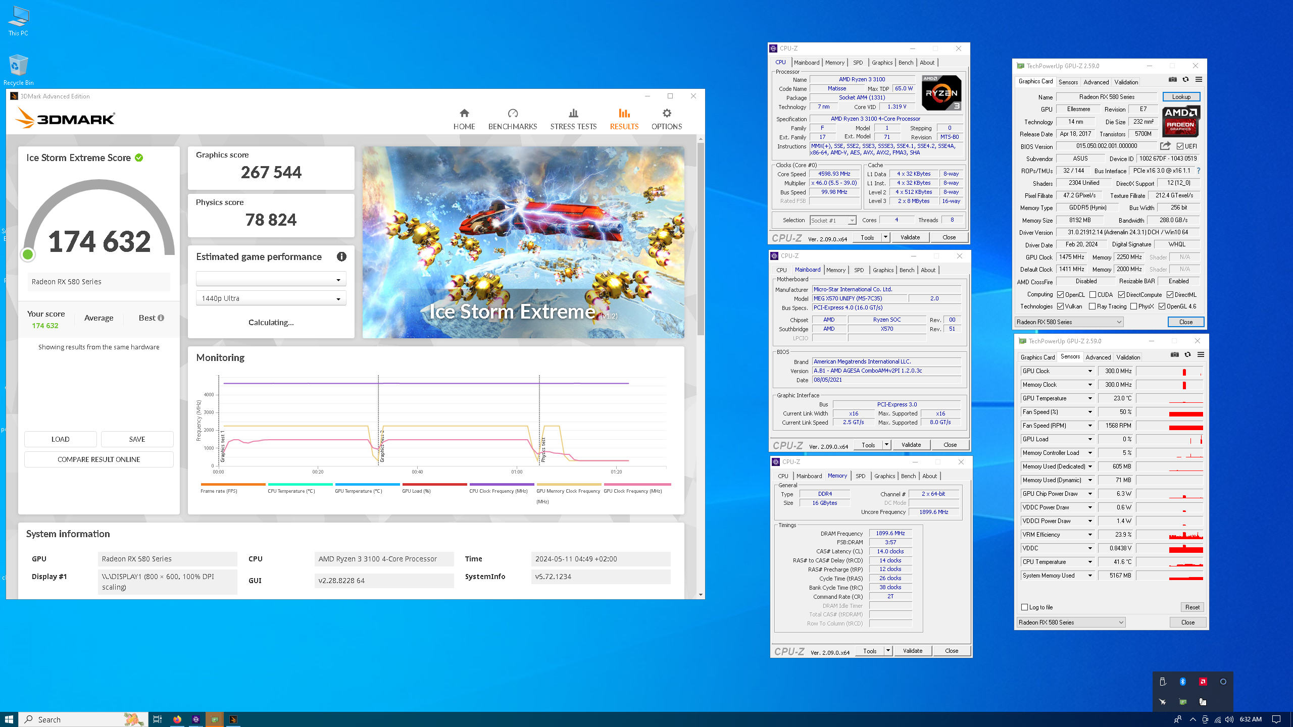Click the green verified checkmark beside Ice Storm Extreme Score
1293x727 pixels.
139,158
